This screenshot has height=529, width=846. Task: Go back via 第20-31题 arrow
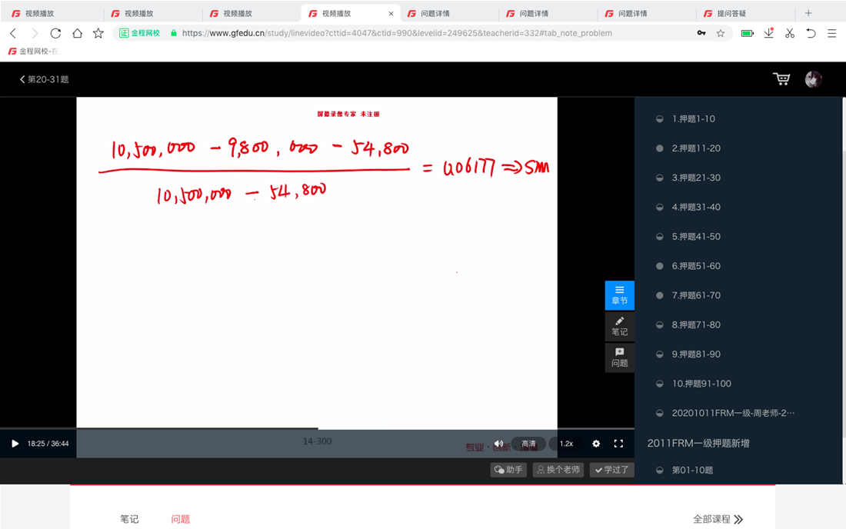[x=45, y=79]
